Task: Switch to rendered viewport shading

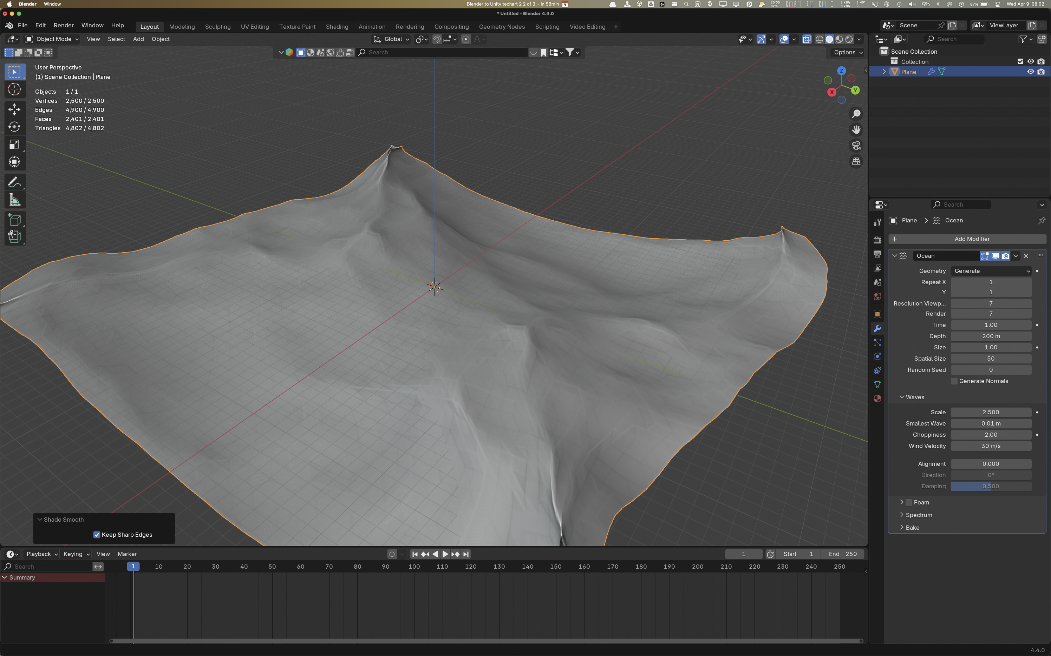Action: pyautogui.click(x=849, y=39)
